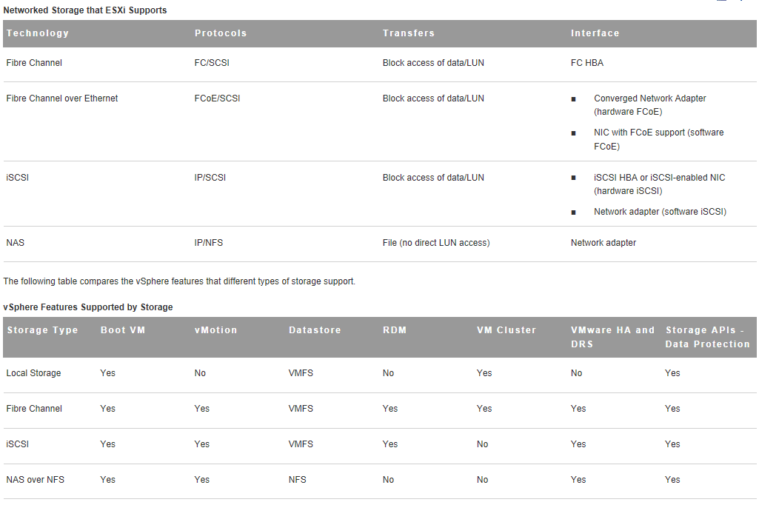Click Local Storage Boot VM 'Yes' cell

pos(107,373)
